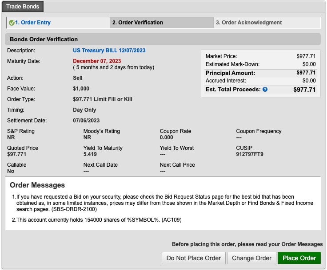Click the Do Not Place Order button

[194, 258]
